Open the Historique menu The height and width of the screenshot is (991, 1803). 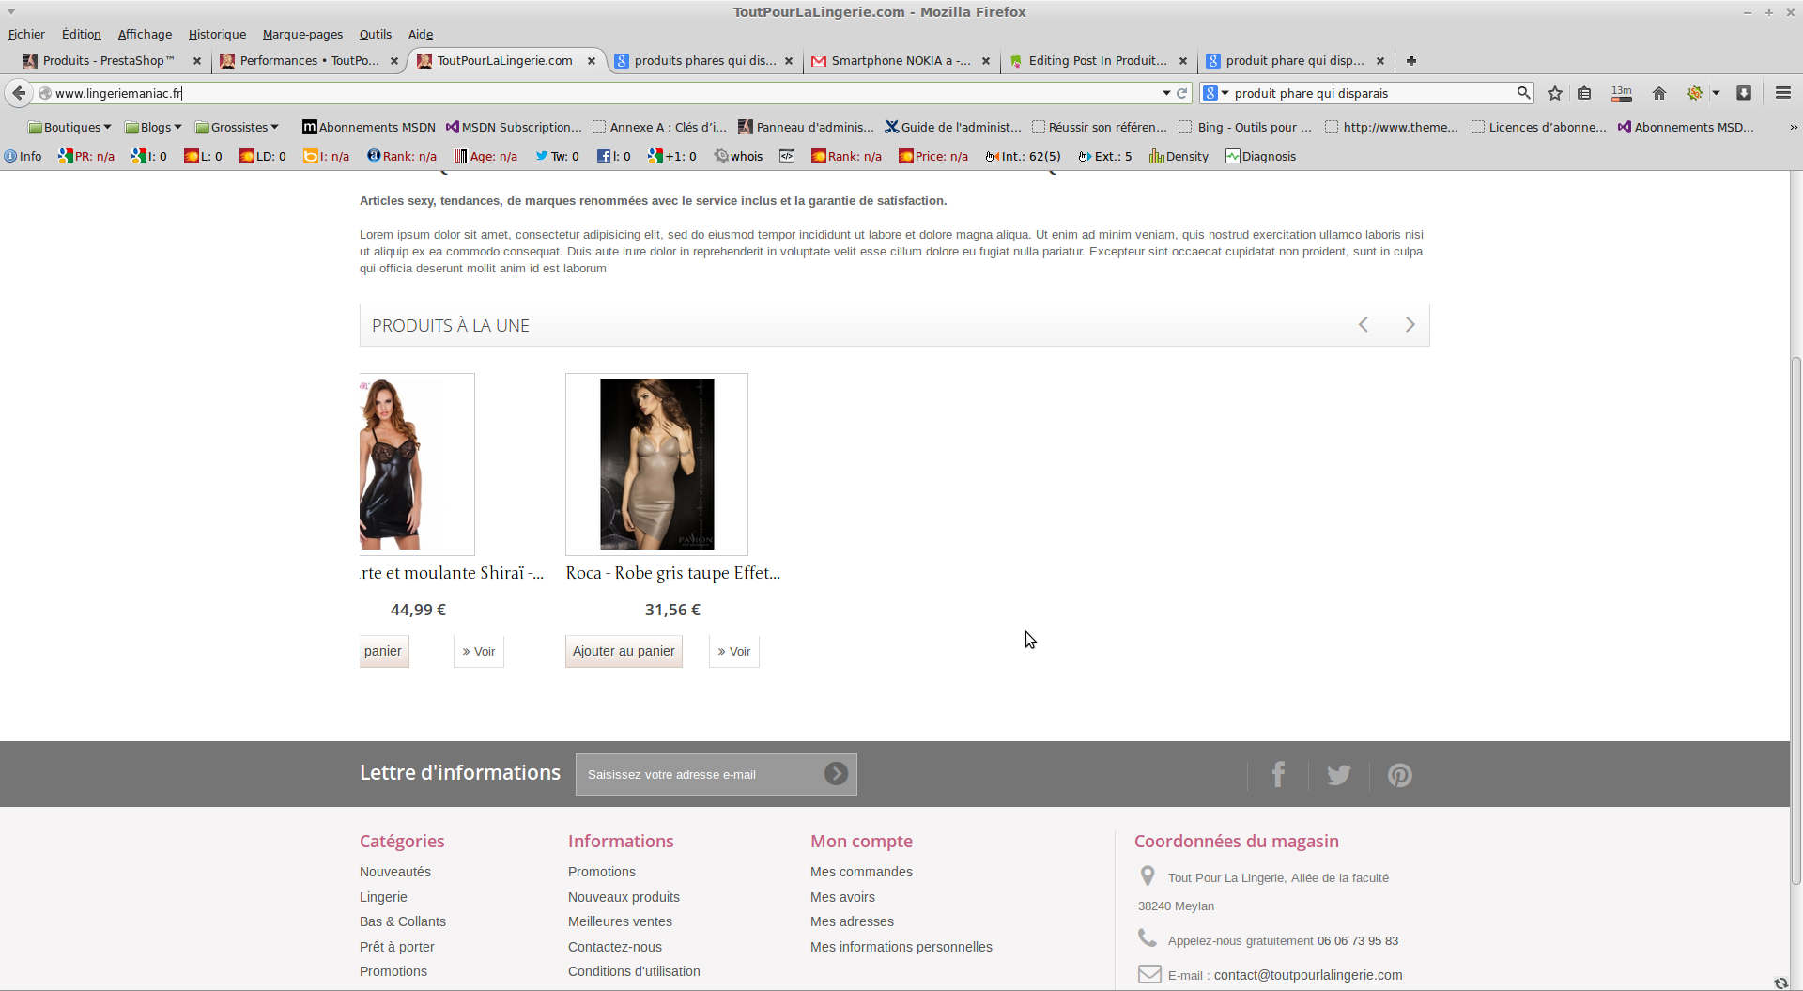pyautogui.click(x=217, y=35)
